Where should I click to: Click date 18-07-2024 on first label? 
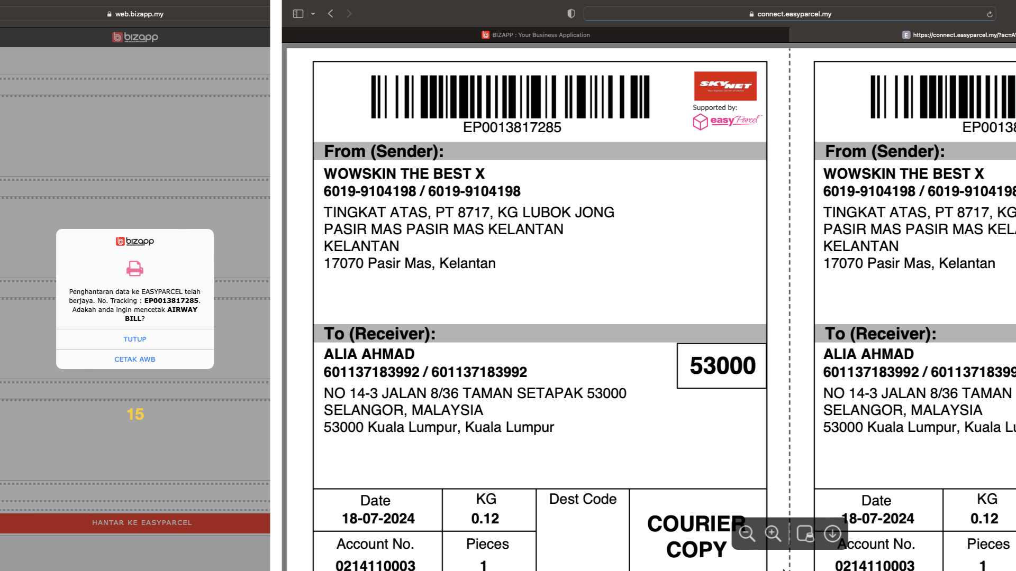point(378,519)
